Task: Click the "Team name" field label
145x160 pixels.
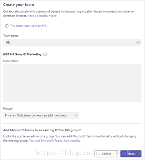Action: point(11,36)
